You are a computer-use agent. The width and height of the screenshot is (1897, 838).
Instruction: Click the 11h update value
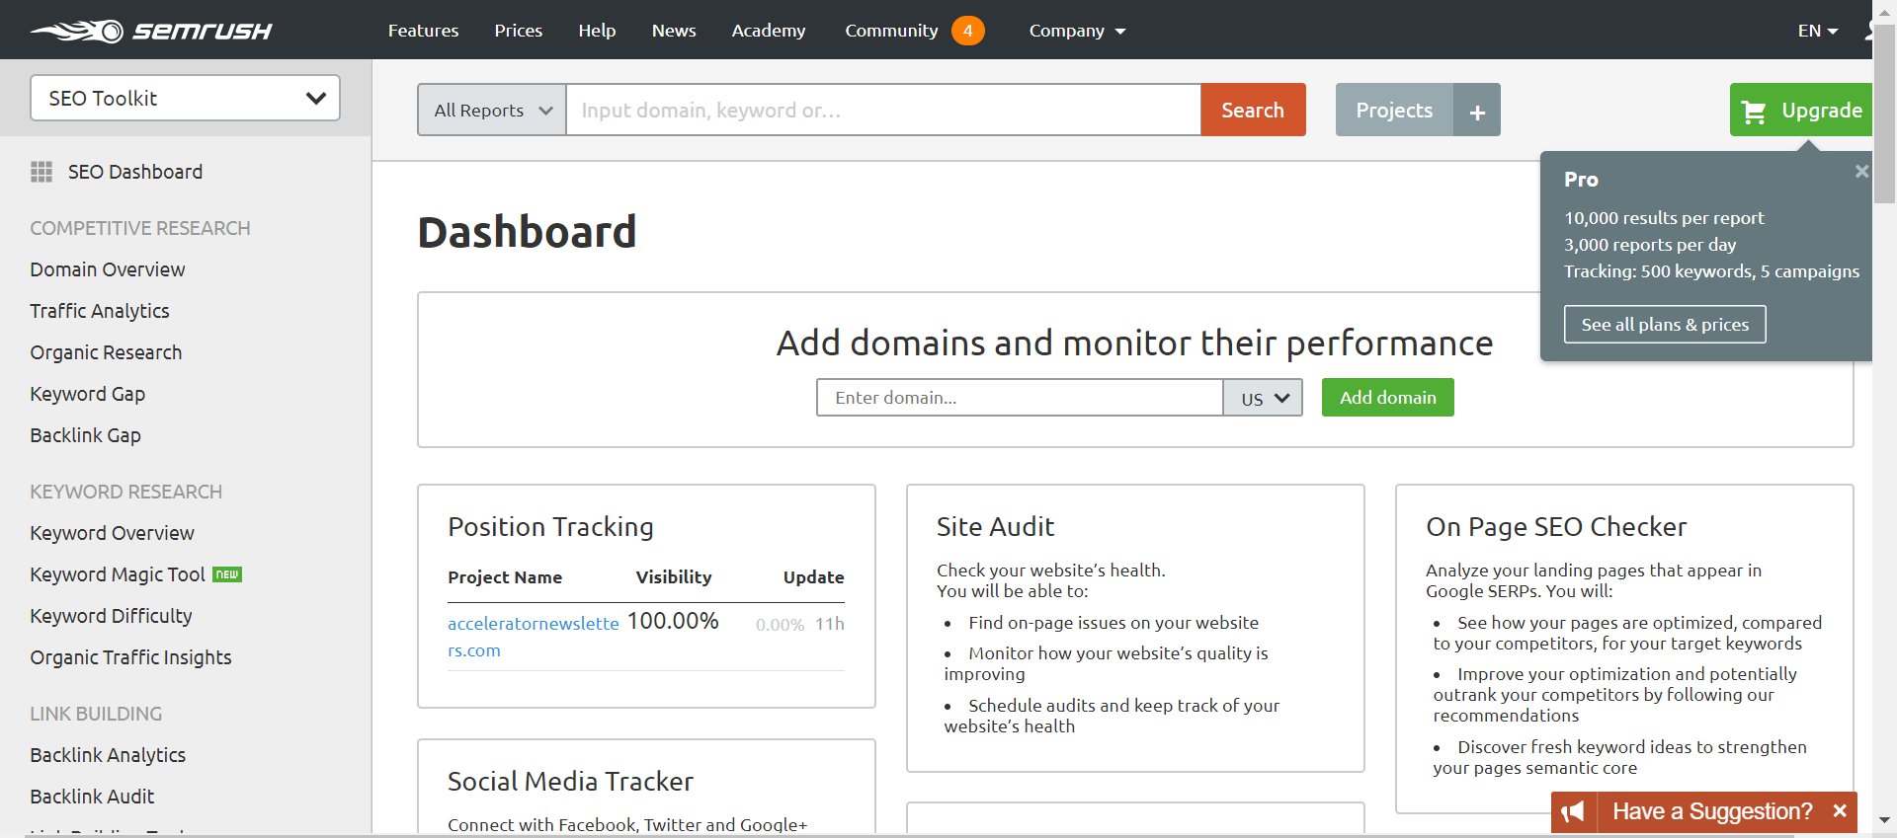coord(830,624)
